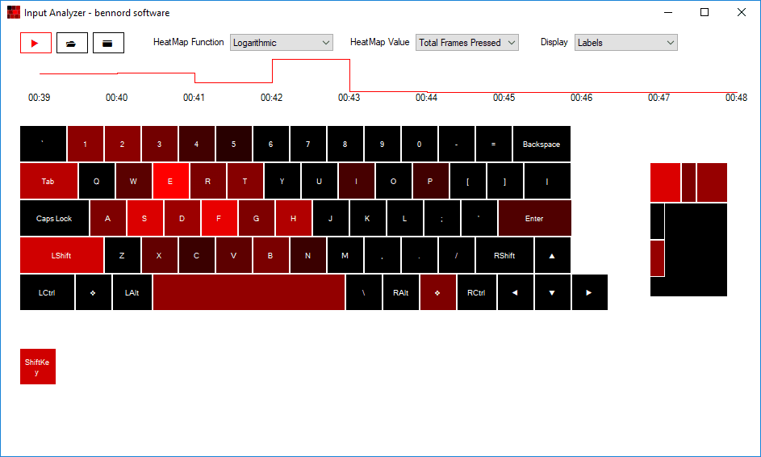The height and width of the screenshot is (457, 761).
Task: Select the Enter key tile
Action: 534,219
